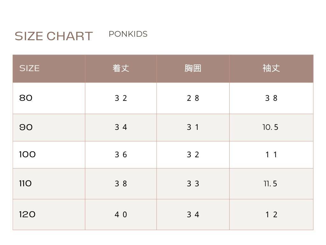Image resolution: width=326 pixels, height=245 pixels.
Task: Click the size 120 row label
Action: pyautogui.click(x=27, y=214)
